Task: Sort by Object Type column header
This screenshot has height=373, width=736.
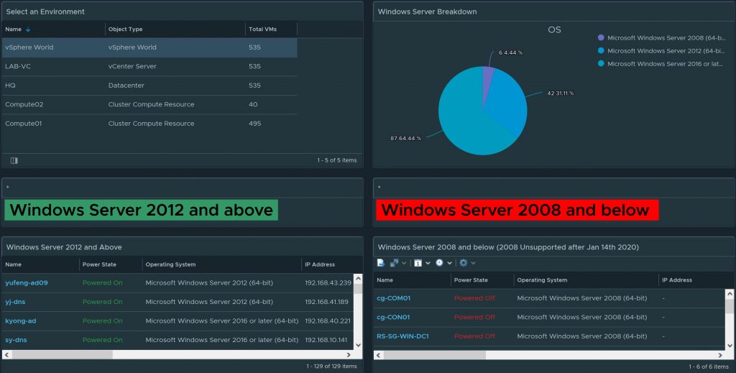Action: pyautogui.click(x=126, y=29)
